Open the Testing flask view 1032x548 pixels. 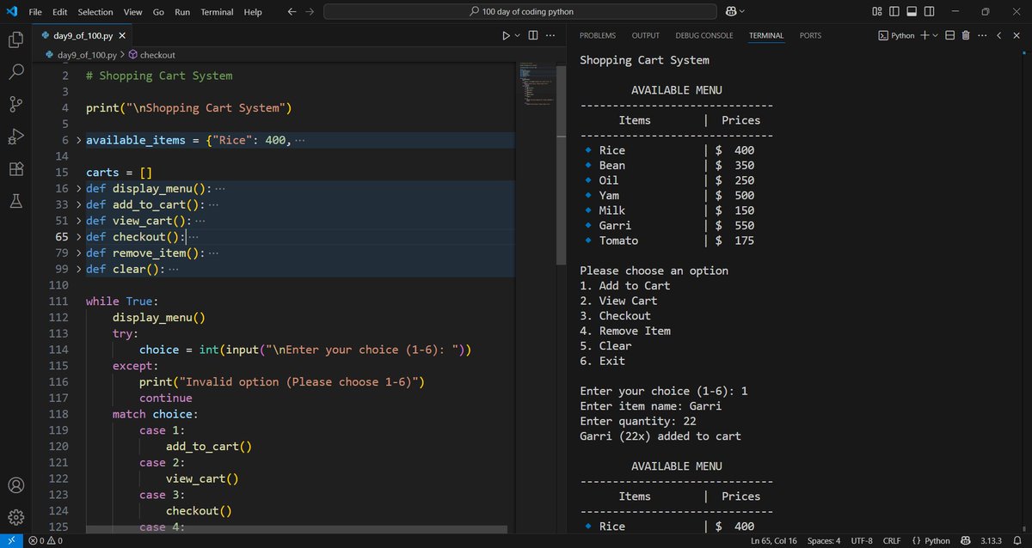(x=15, y=201)
